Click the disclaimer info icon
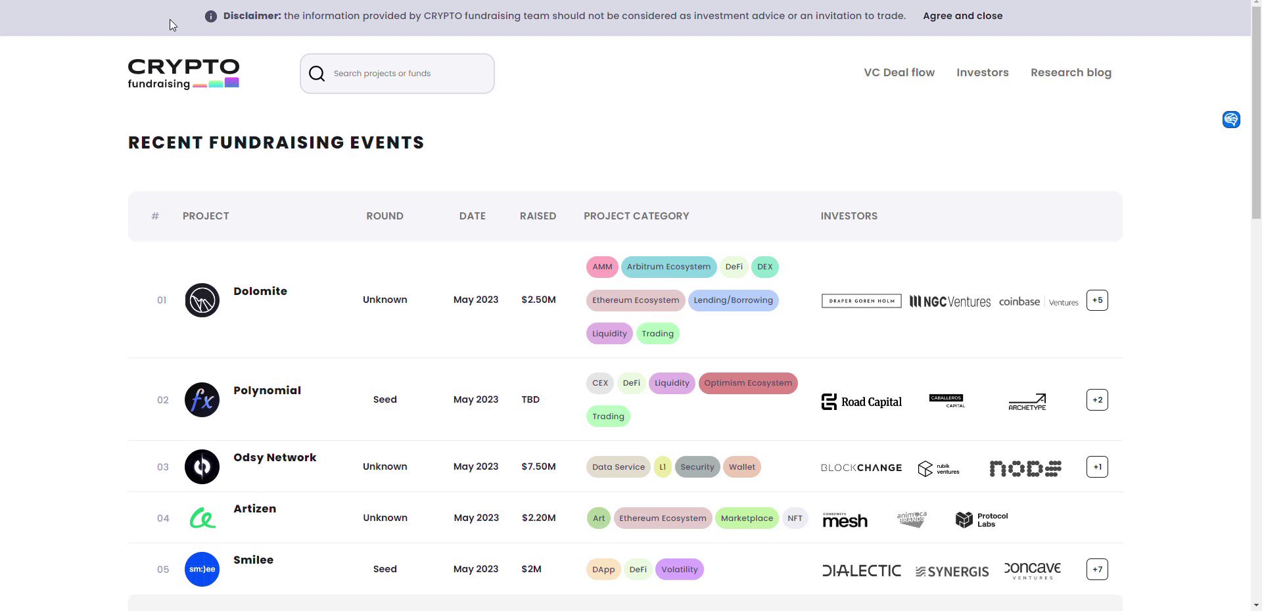 pos(211,16)
